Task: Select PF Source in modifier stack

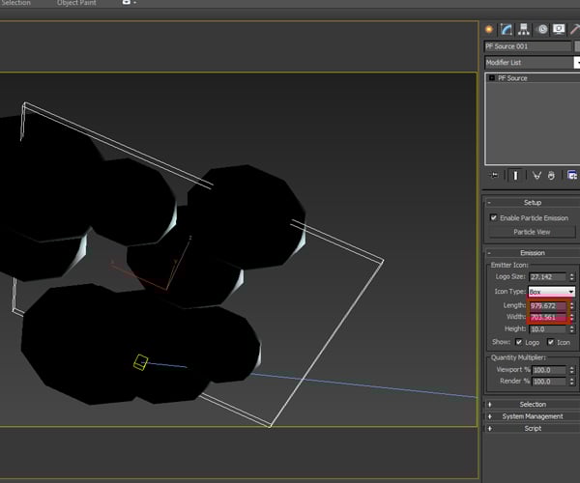Action: point(512,78)
